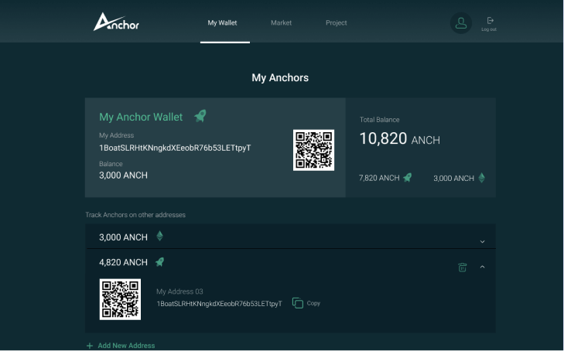Screen dimensions: 564x351
Task: Collapse the 4,820 ANCH address row
Action: pos(482,267)
